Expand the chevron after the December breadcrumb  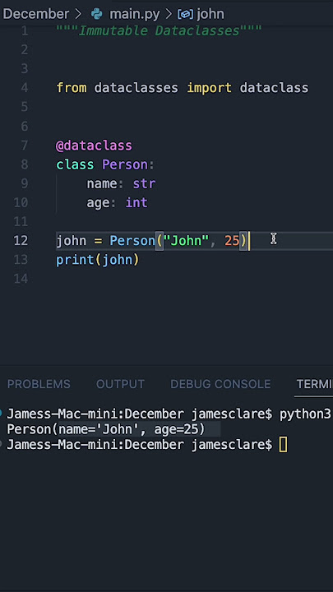(78, 14)
